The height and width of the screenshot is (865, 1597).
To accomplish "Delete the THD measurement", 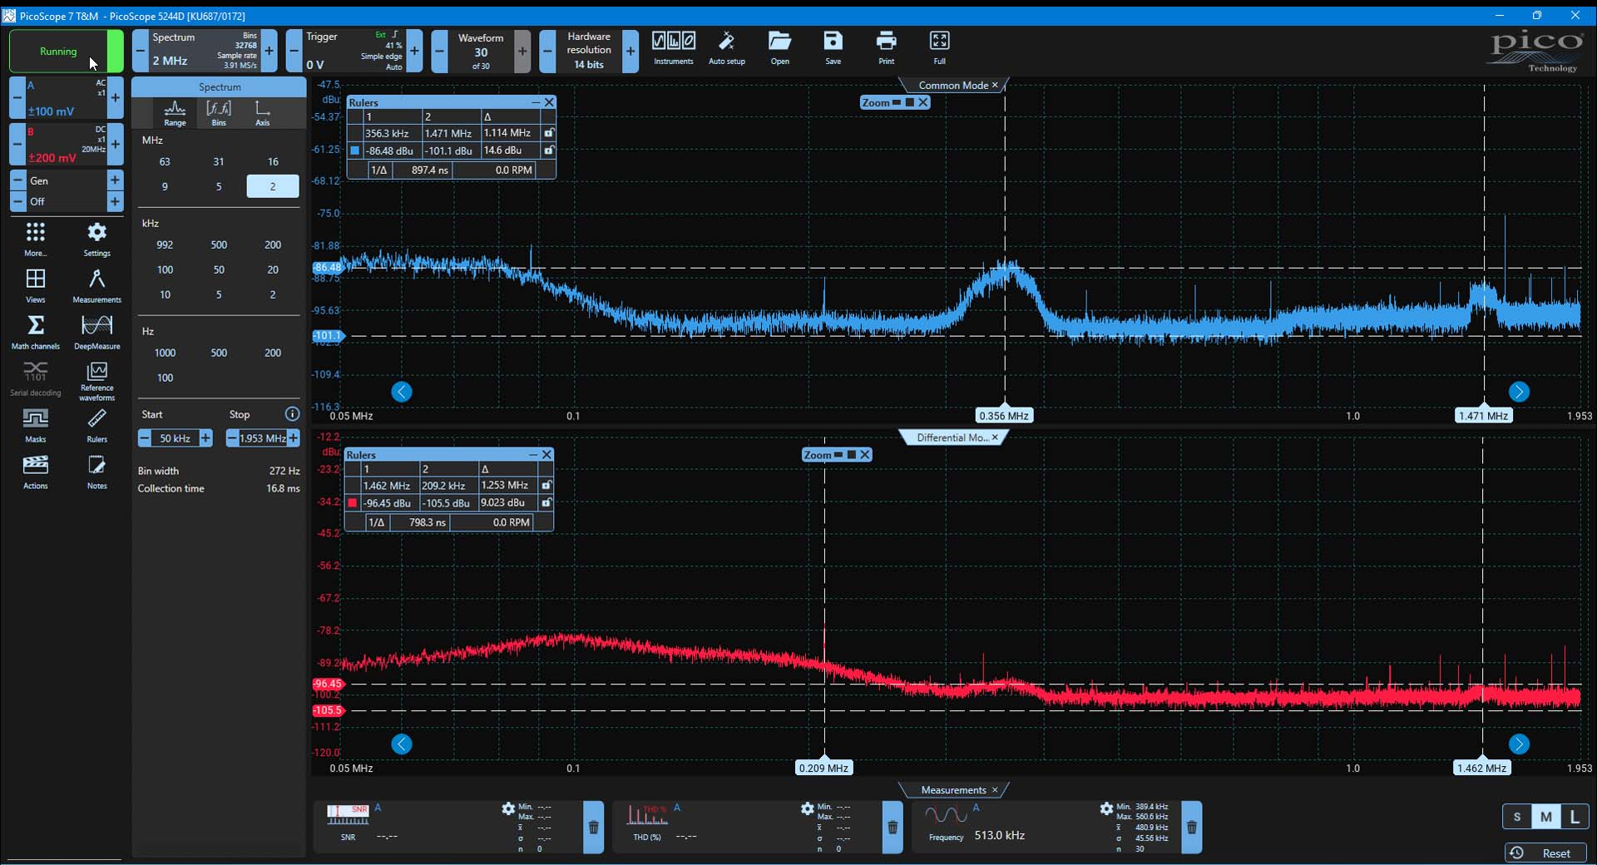I will coord(892,827).
